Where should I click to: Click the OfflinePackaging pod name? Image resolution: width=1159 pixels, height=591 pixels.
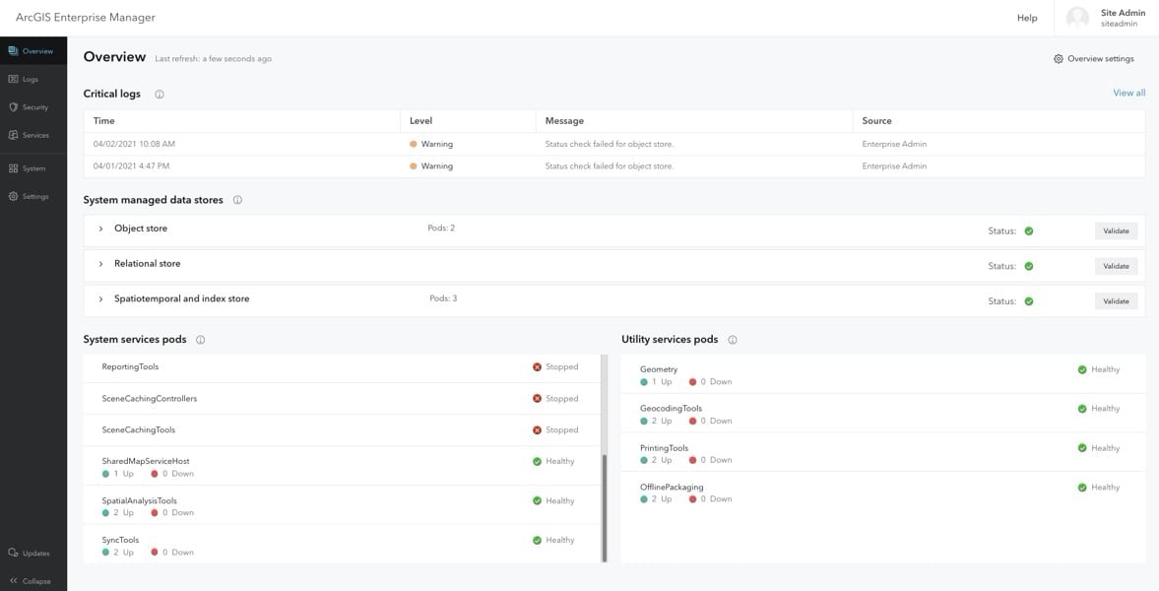click(672, 488)
